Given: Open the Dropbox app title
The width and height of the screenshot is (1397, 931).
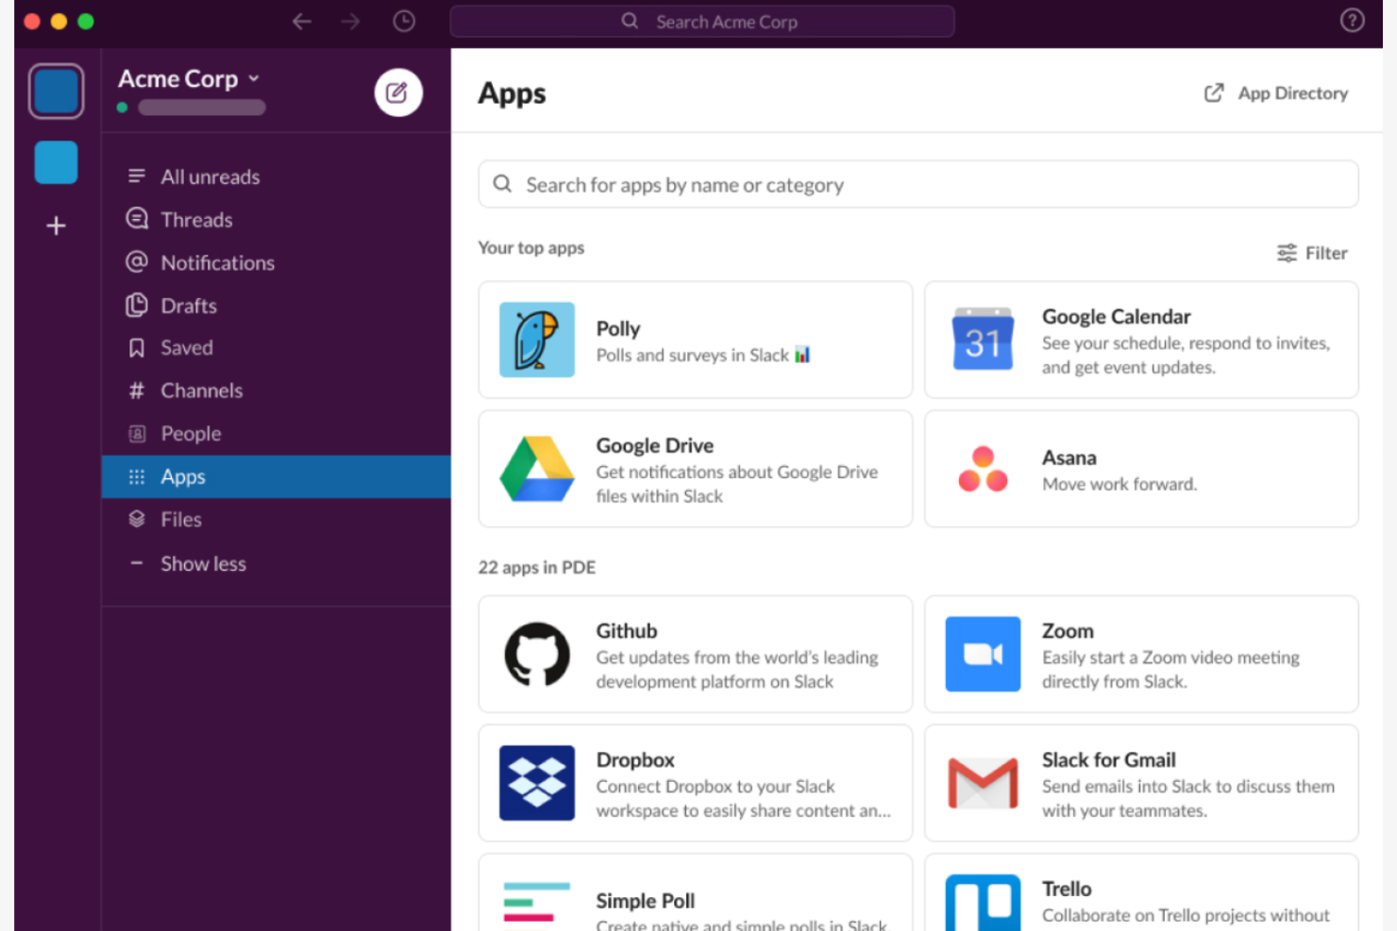Looking at the screenshot, I should click(635, 759).
